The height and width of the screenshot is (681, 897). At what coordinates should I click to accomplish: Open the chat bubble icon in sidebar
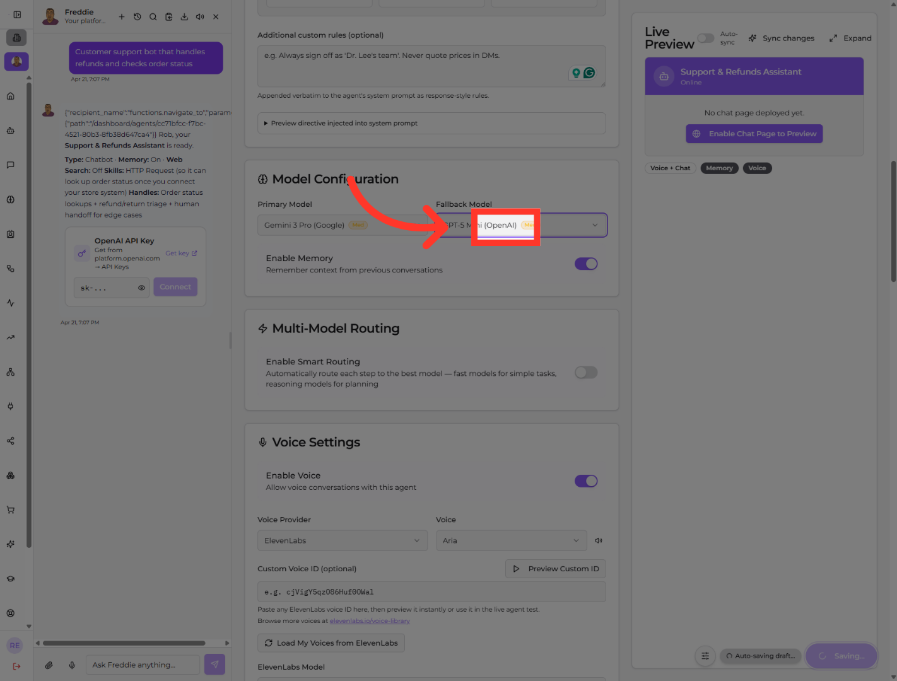coord(11,165)
